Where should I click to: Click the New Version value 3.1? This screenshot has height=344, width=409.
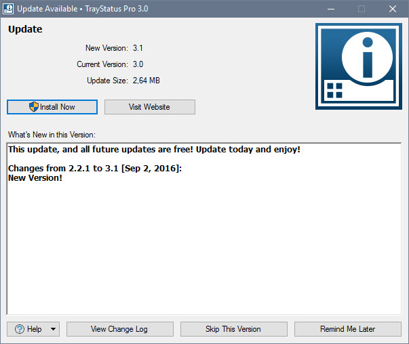138,48
